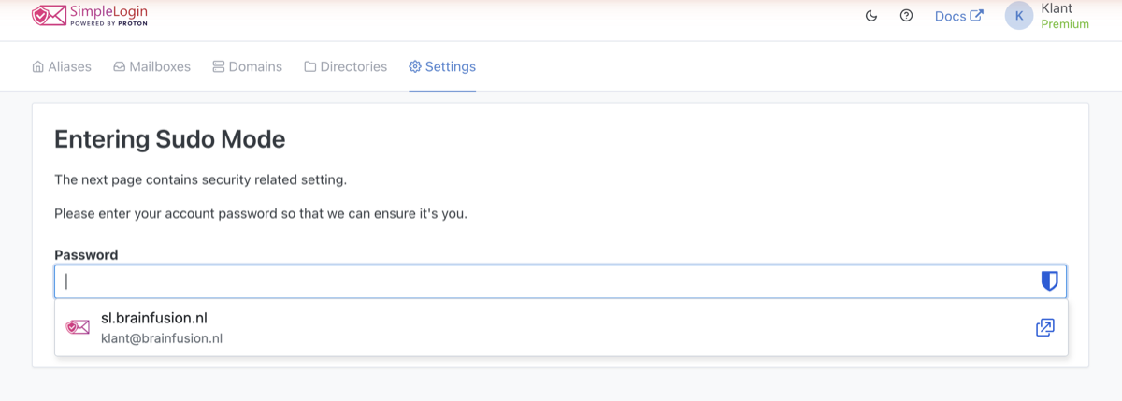Click the round K avatar
1122x401 pixels.
[x=1019, y=16]
